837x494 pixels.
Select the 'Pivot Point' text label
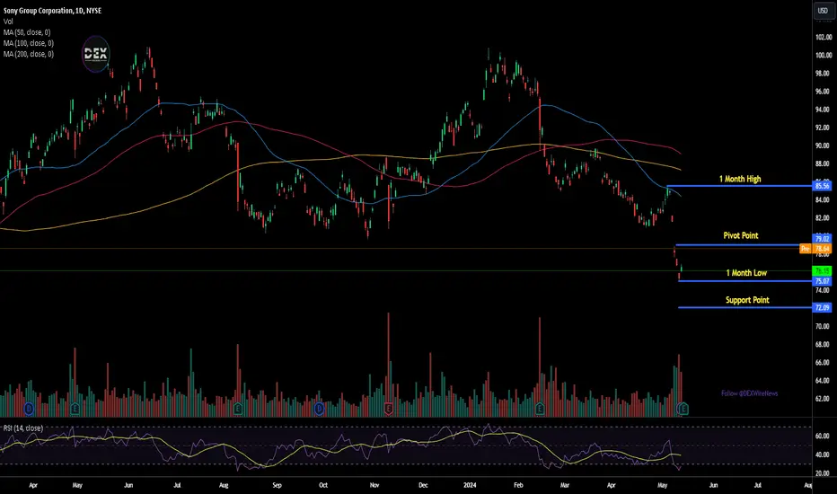pyautogui.click(x=740, y=235)
